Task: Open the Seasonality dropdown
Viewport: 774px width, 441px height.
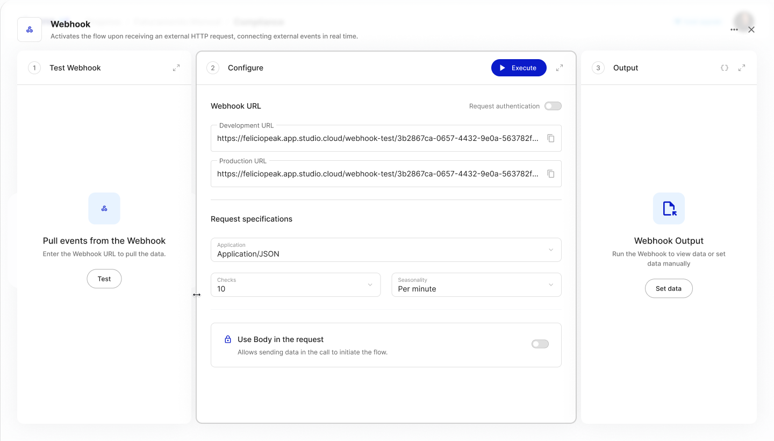Action: pyautogui.click(x=476, y=285)
